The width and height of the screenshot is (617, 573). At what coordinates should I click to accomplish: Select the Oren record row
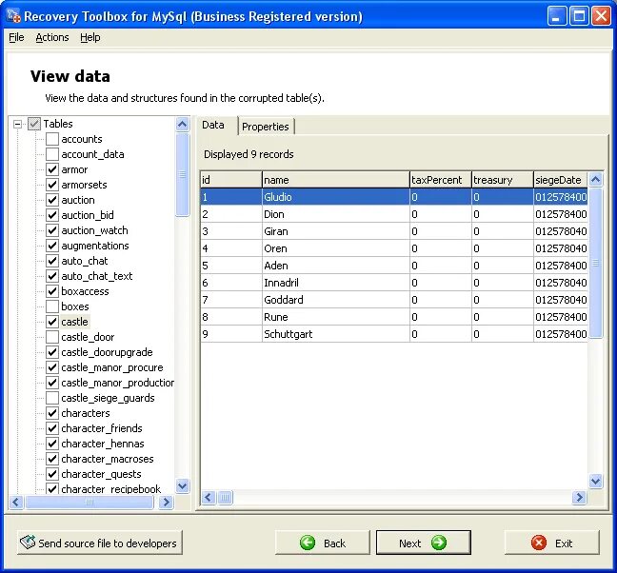[394, 248]
